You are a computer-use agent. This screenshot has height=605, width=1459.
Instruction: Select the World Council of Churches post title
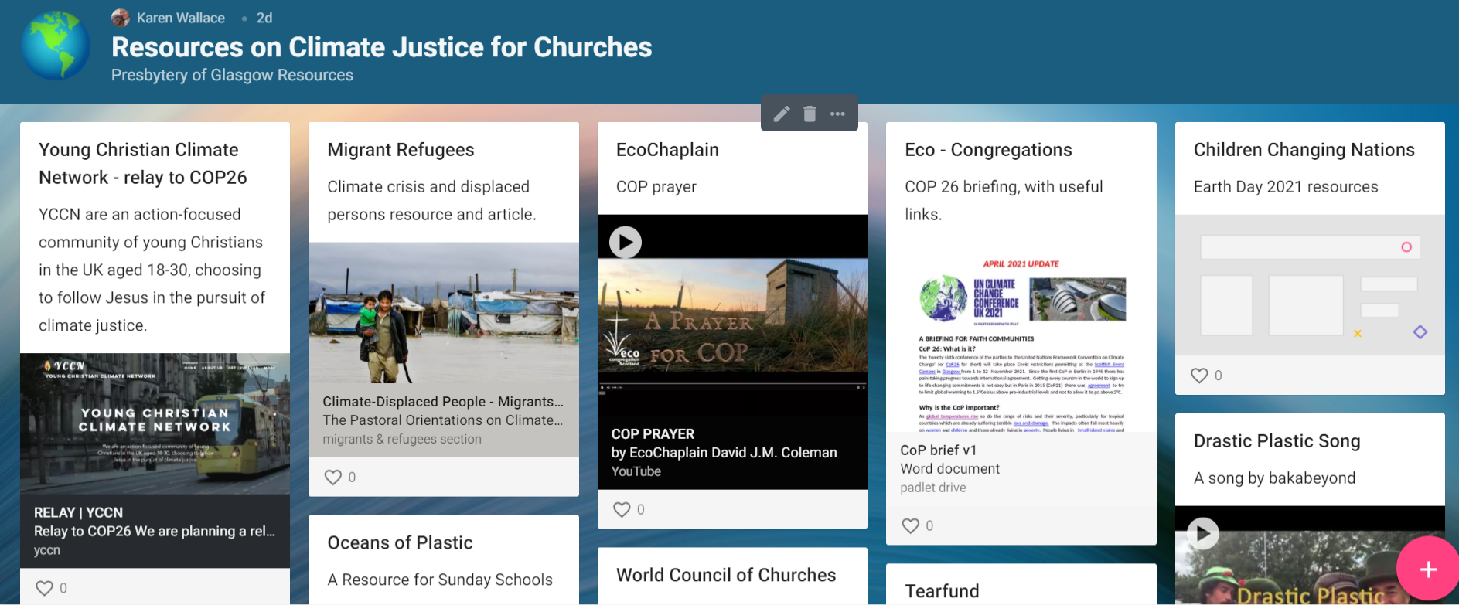click(726, 575)
